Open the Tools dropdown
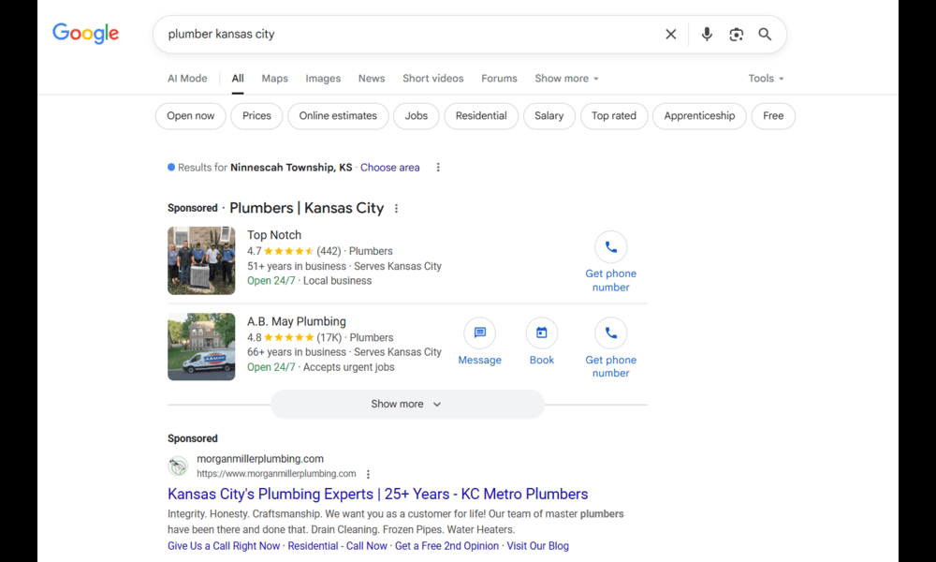 tap(766, 79)
